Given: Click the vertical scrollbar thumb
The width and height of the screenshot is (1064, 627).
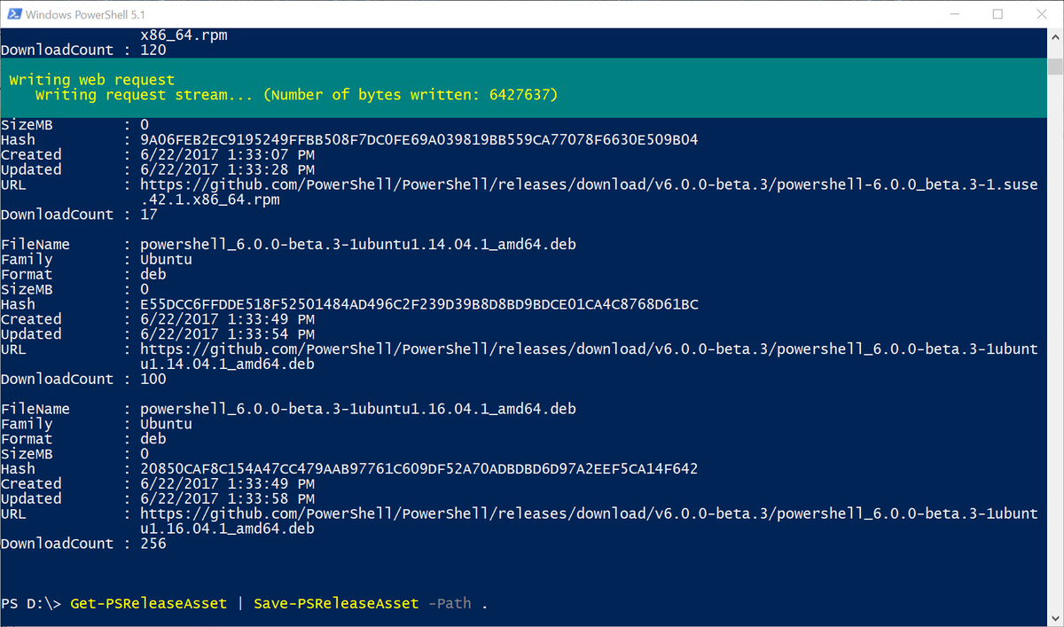Looking at the screenshot, I should pos(1055,67).
